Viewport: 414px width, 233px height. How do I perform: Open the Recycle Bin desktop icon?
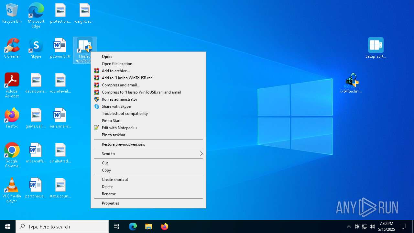coord(12,14)
